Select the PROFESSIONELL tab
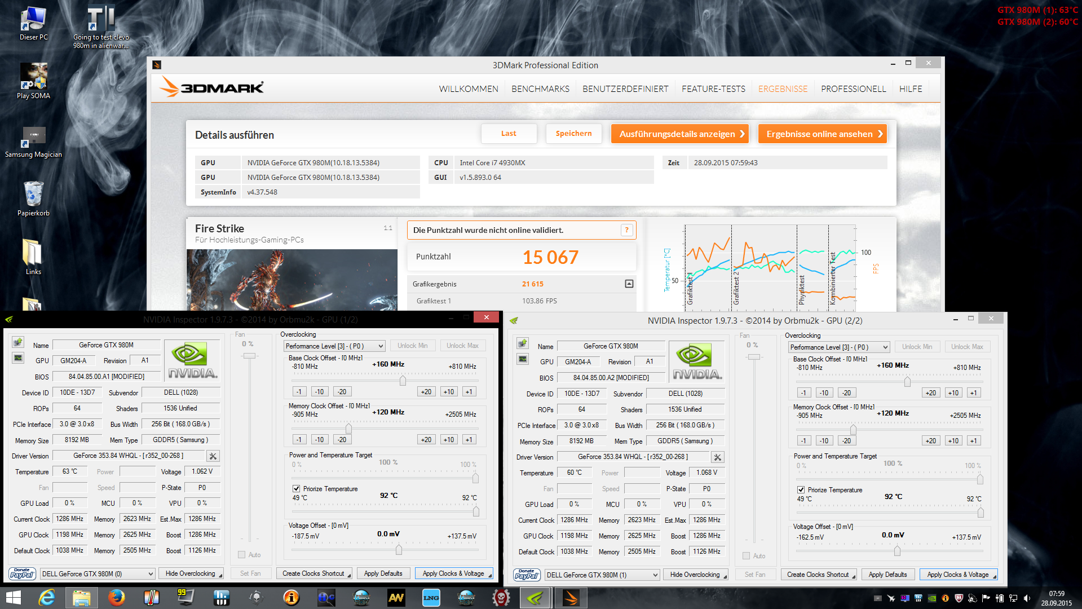 point(853,89)
